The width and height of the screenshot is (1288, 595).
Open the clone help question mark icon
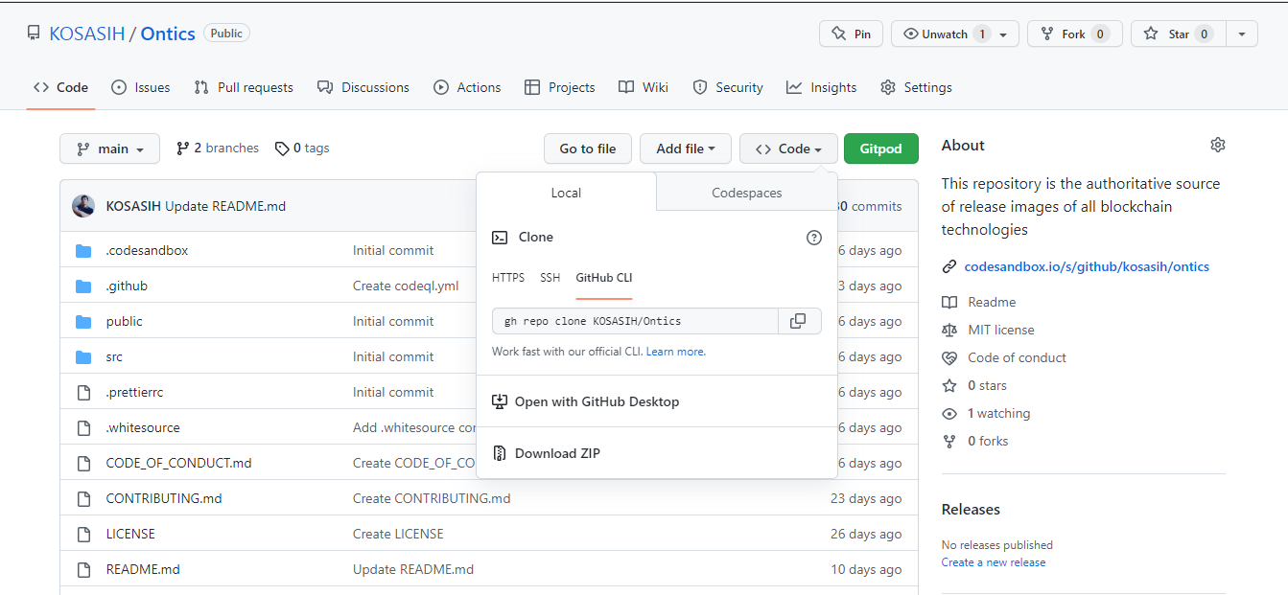point(814,238)
